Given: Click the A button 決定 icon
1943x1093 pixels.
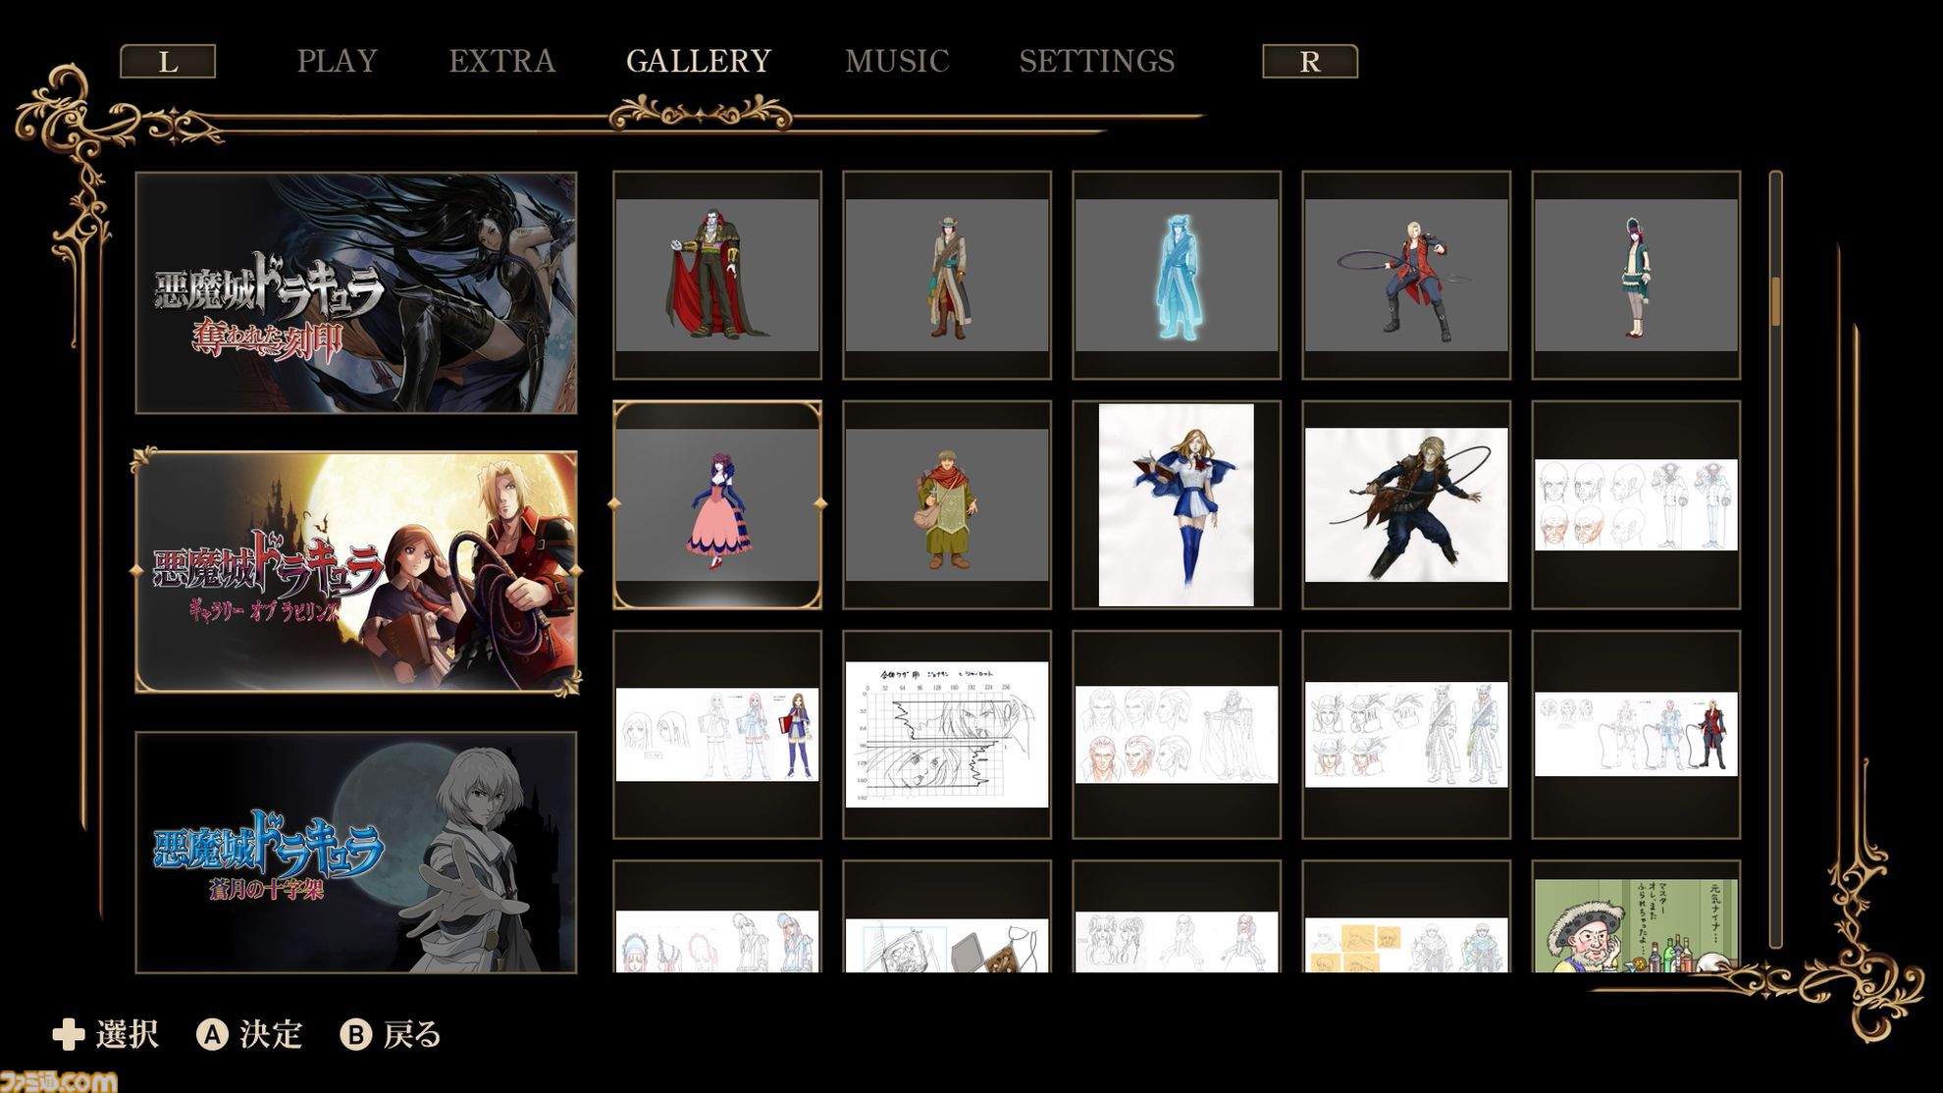Looking at the screenshot, I should (212, 1034).
